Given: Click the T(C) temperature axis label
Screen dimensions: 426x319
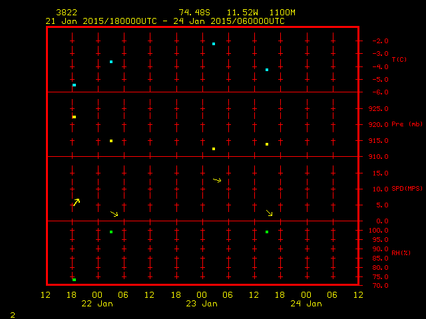Looking at the screenshot, I should pos(399,60).
